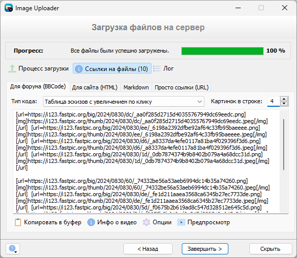This screenshot has width=297, height=258.
Task: Click the first url line ending 69eedc.png
Action: [131, 114]
